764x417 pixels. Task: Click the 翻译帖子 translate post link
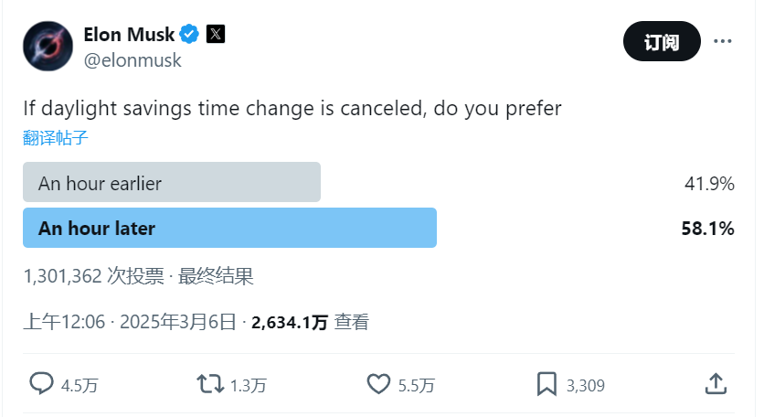click(56, 137)
